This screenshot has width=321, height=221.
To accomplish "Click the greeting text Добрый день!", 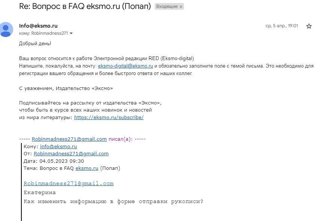I will pyautogui.click(x=35, y=43).
